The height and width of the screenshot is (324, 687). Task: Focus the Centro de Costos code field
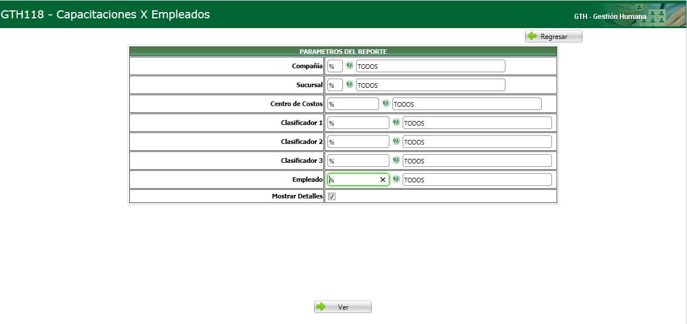coord(353,104)
